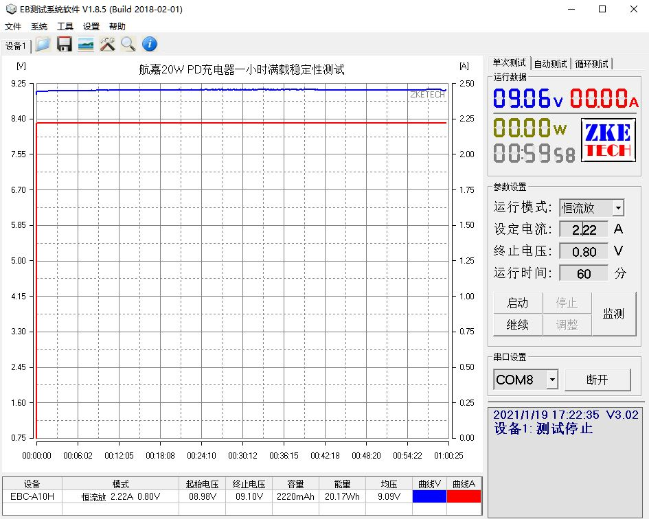Export the chart image via picture icon
The width and height of the screenshot is (649, 519).
tap(86, 44)
